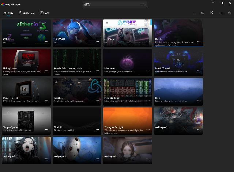Open options menu for Periodic Table
Screen dimensions: 234x172
148,100
